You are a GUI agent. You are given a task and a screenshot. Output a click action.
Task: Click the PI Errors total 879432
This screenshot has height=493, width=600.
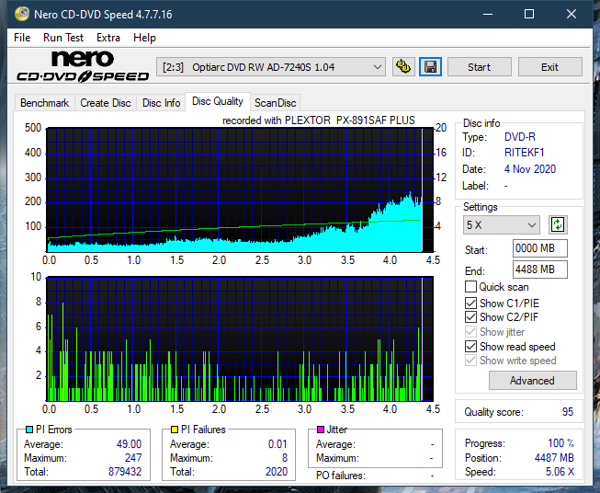pyautogui.click(x=125, y=471)
